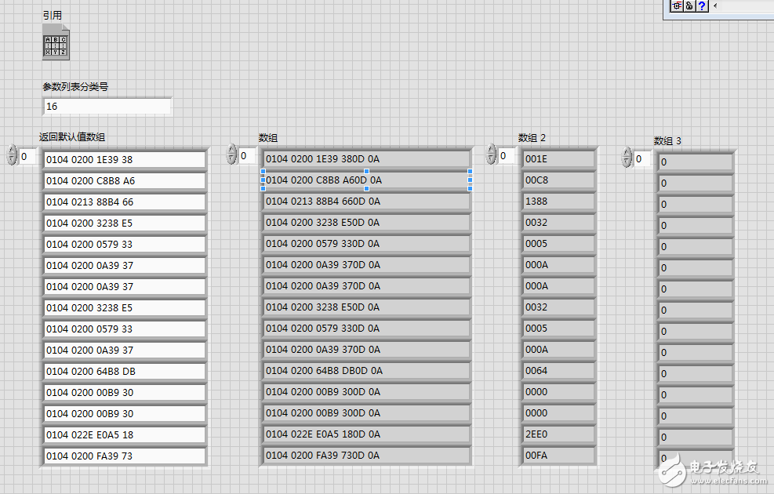Select the cell 0104 0213 88B4 66
Viewport: 774px width, 494px height.
[x=125, y=202]
